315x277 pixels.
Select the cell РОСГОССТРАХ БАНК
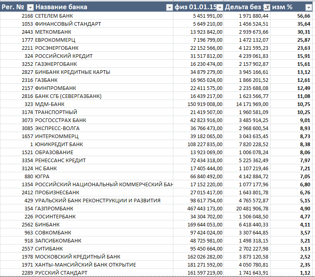click(103, 120)
